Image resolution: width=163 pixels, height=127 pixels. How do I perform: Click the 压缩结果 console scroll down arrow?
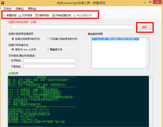151,125
